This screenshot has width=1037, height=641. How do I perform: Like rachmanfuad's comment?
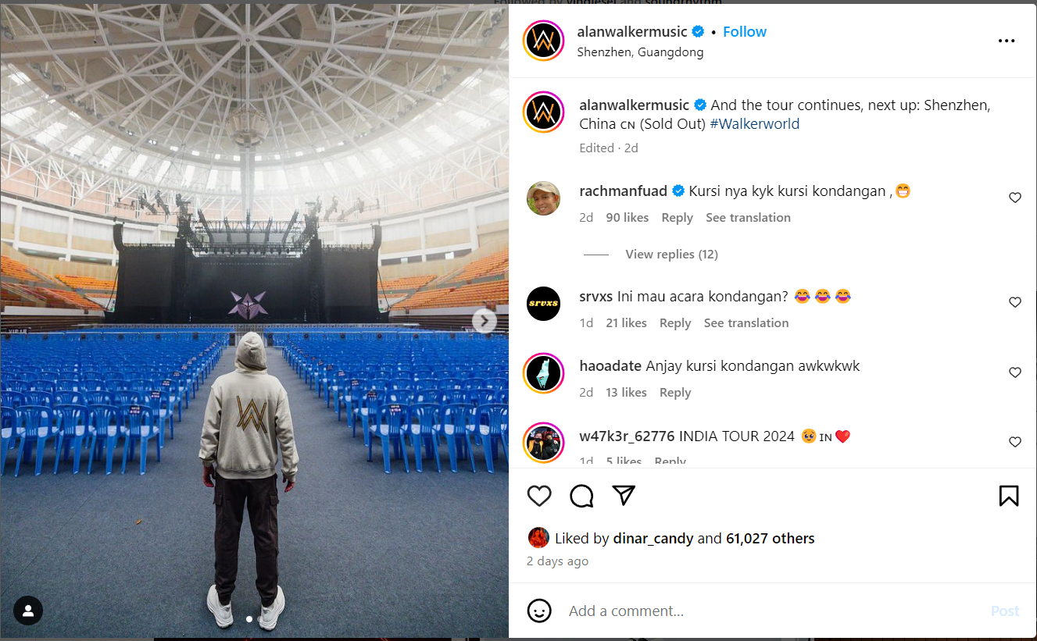tap(1015, 198)
